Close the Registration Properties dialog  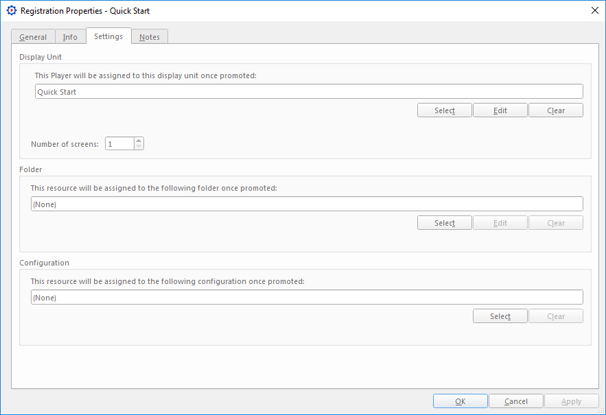595,10
